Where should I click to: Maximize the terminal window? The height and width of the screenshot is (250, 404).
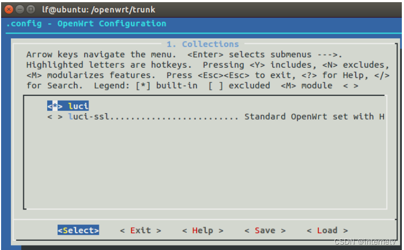(x=31, y=10)
